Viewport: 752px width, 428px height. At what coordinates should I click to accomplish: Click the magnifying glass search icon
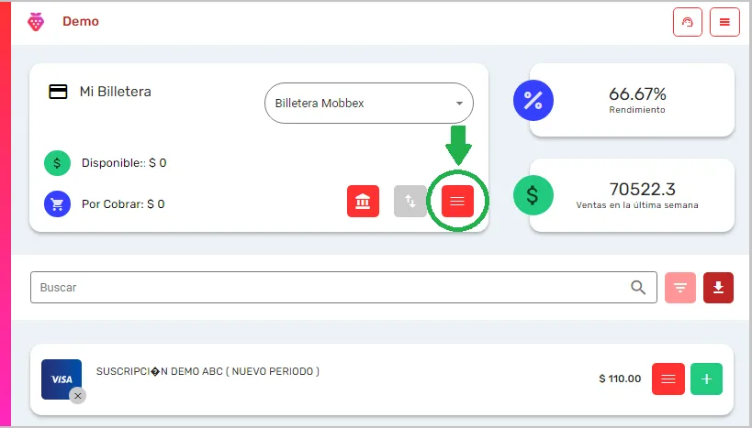pyautogui.click(x=638, y=287)
